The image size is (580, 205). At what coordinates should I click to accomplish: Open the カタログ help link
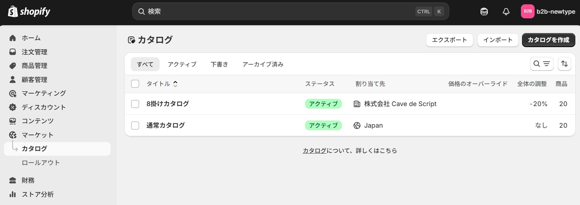pyautogui.click(x=314, y=151)
